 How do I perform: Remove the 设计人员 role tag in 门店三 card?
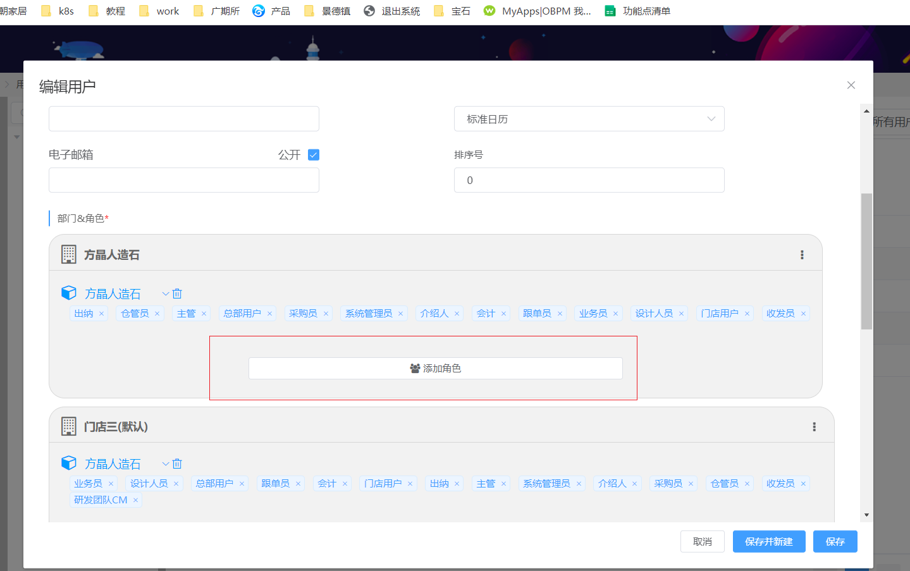[176, 484]
